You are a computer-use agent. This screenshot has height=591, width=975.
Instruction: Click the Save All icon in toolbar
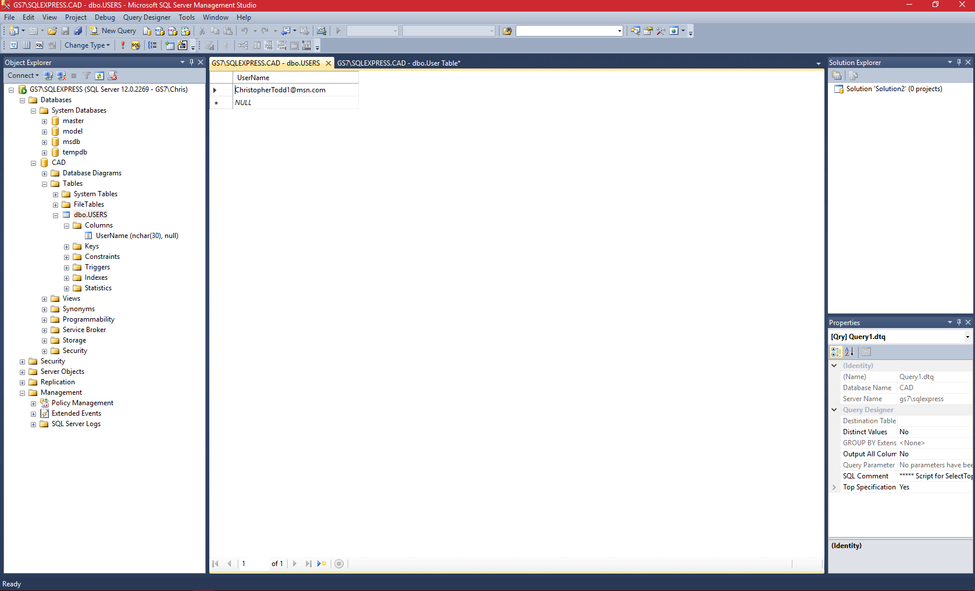pyautogui.click(x=78, y=31)
